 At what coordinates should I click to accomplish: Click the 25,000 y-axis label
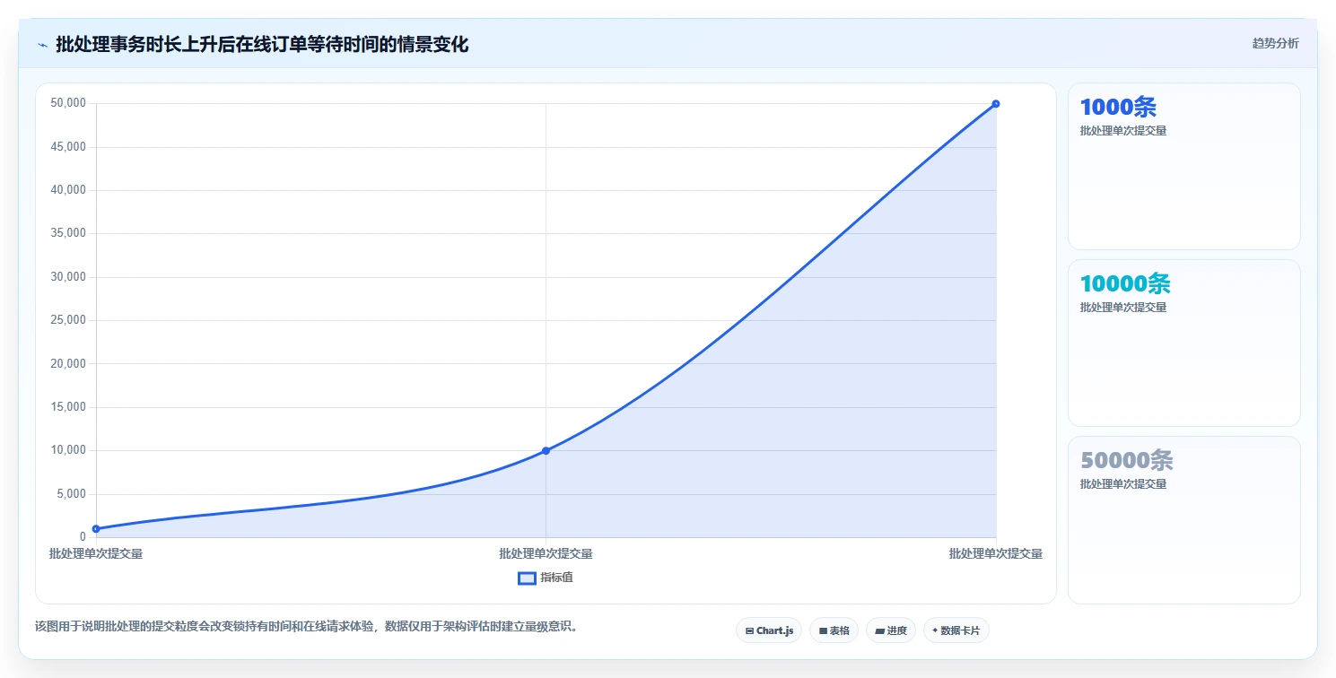(69, 319)
